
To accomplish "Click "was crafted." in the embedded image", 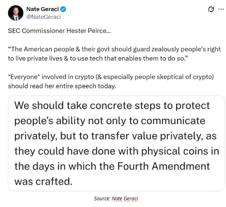I will coord(43,181).
